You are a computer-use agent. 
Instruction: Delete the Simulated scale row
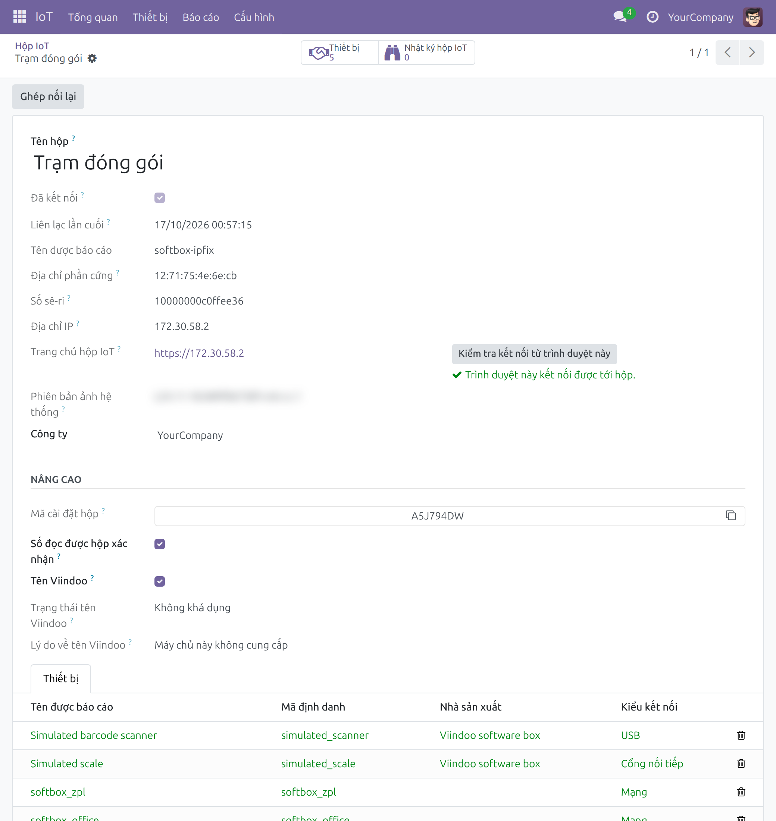coord(741,764)
